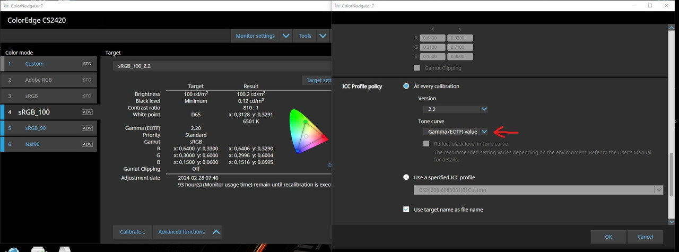The height and width of the screenshot is (252, 679).
Task: Select the sRGB STD color mode
Action: [x=50, y=95]
